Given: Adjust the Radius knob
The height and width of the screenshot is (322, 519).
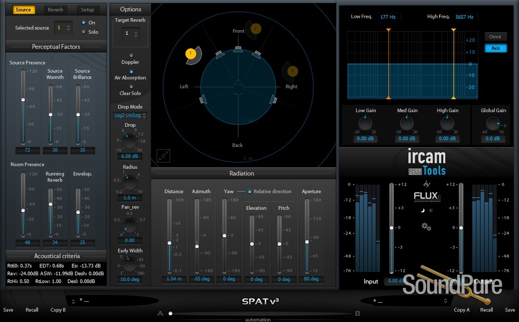Looking at the screenshot, I should tap(129, 183).
